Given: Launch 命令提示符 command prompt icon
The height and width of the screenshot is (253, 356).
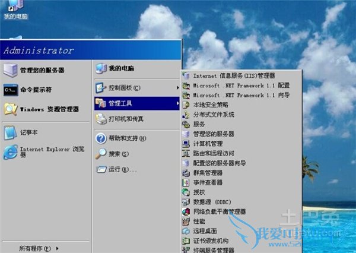Looking at the screenshot, I should pos(11,90).
